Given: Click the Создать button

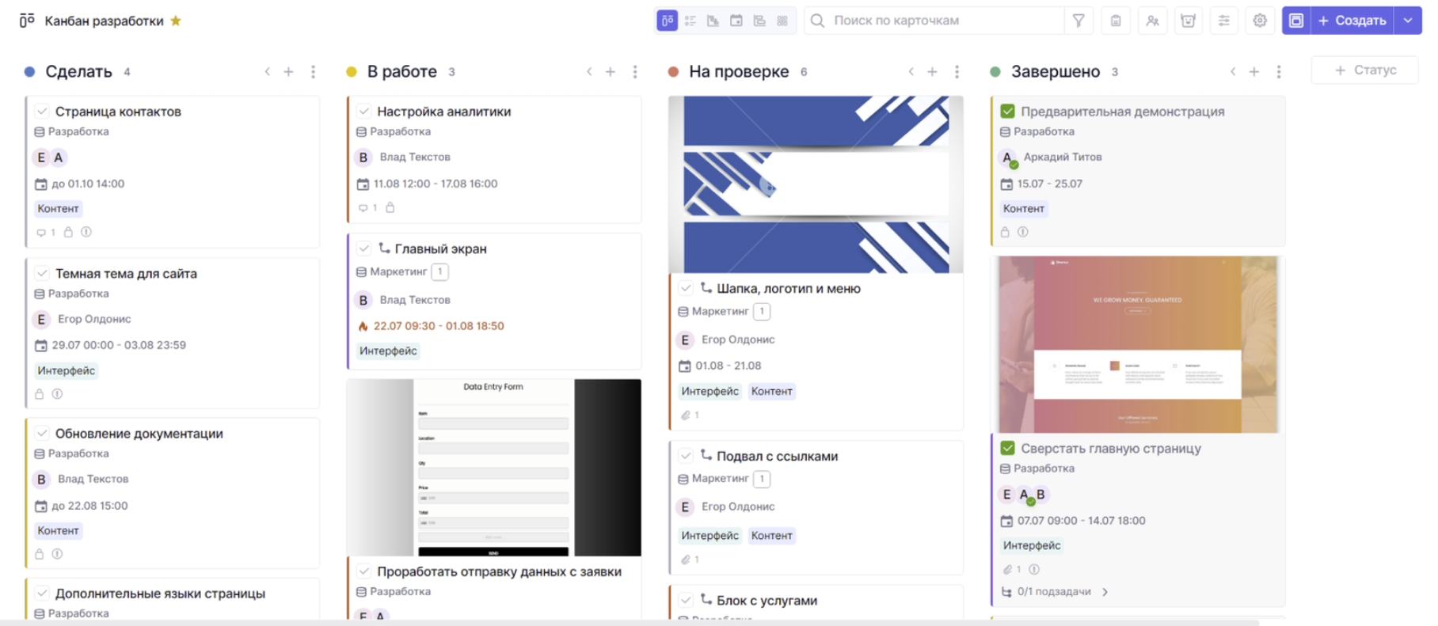Looking at the screenshot, I should pos(1352,21).
